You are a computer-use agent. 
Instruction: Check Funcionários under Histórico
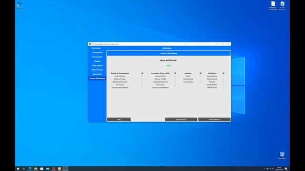tap(200, 82)
